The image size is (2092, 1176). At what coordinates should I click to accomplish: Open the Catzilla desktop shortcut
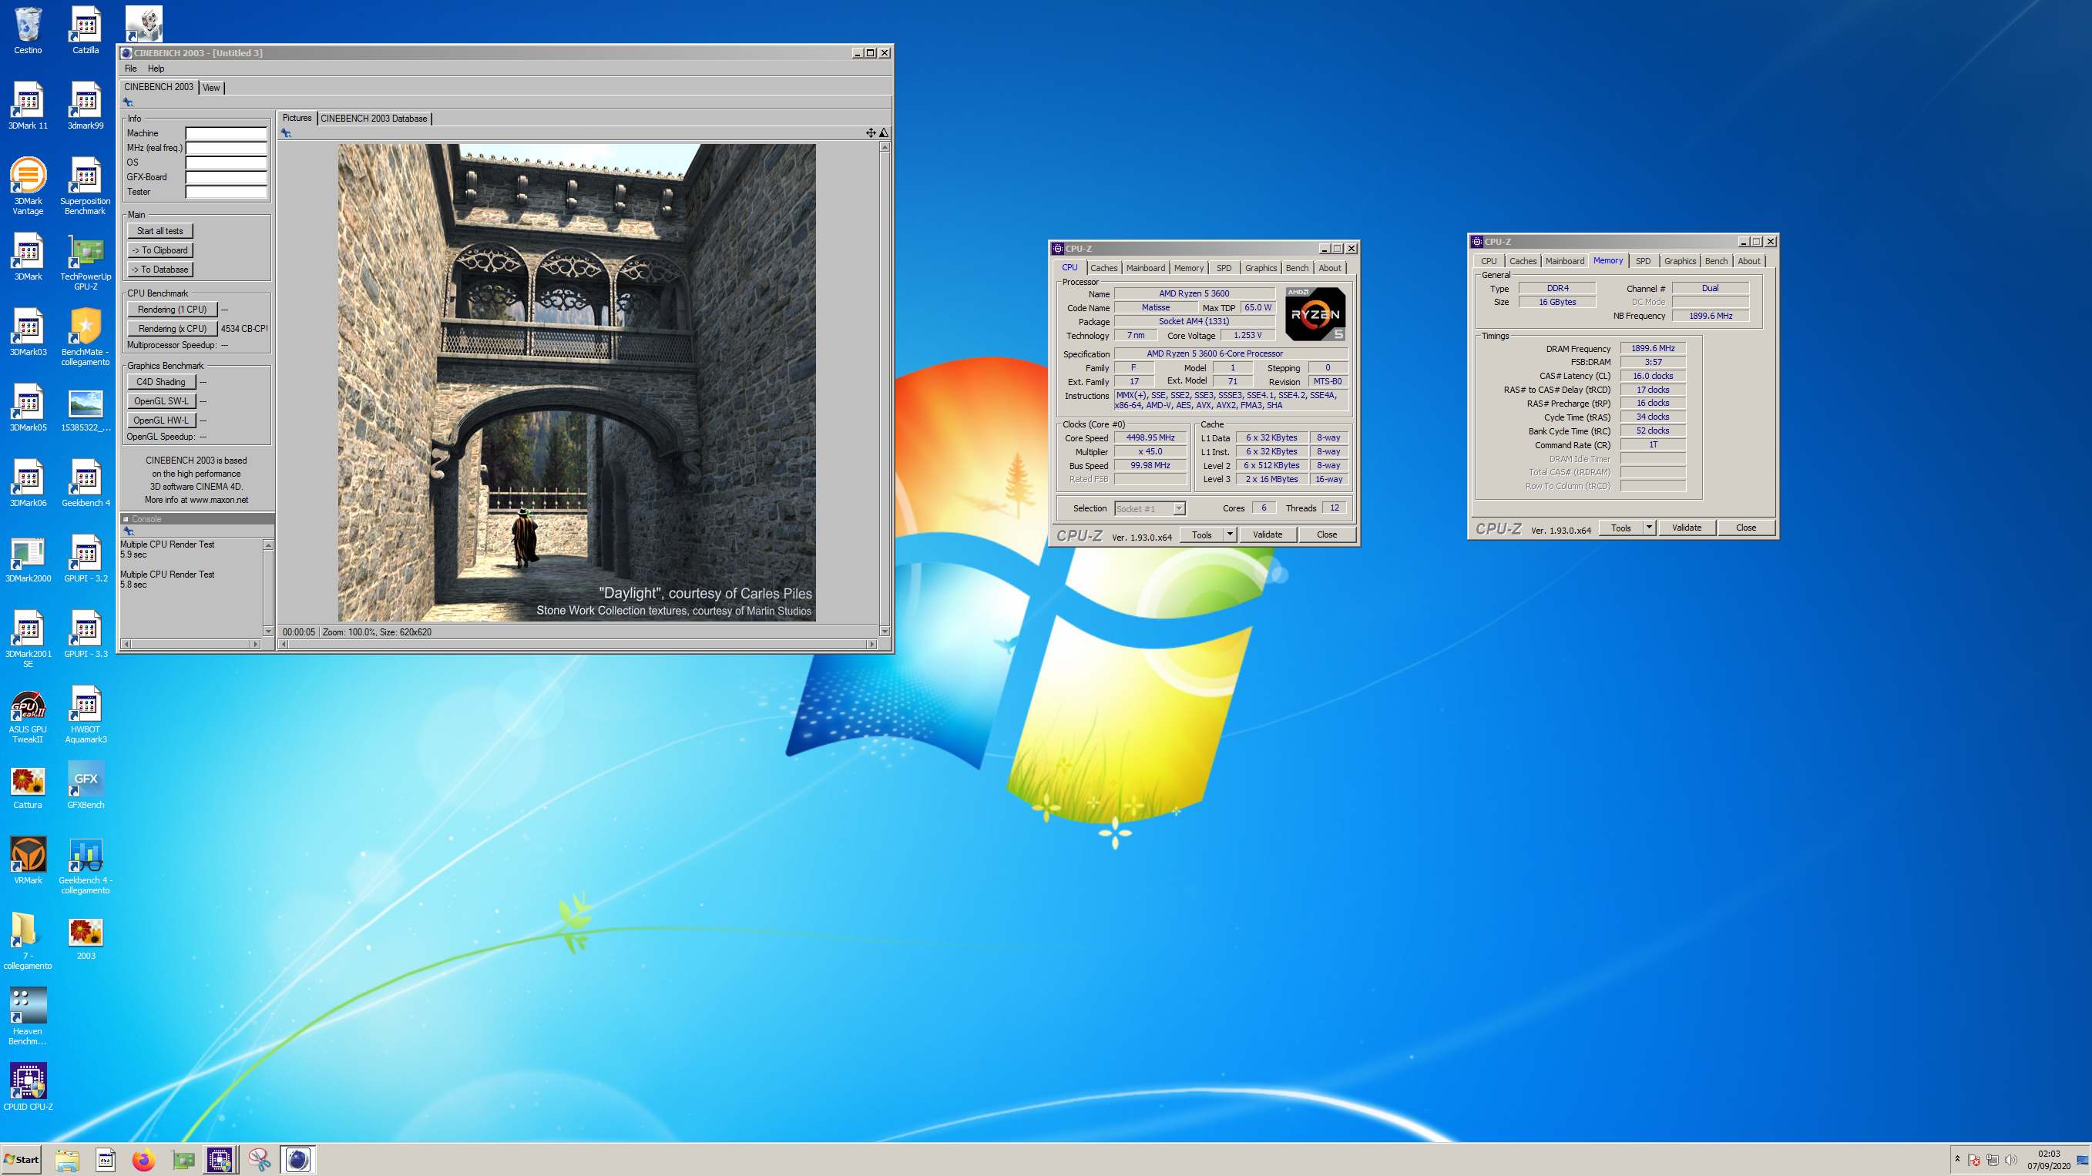coord(86,31)
